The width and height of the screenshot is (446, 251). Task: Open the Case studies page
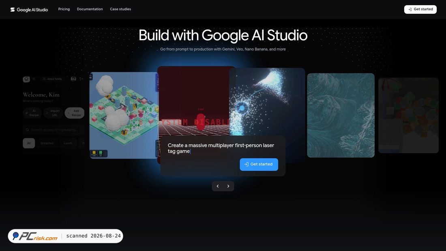[120, 9]
